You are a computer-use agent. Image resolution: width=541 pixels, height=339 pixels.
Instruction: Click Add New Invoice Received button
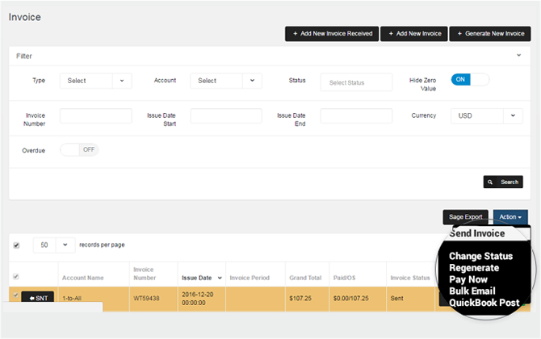[x=330, y=33]
